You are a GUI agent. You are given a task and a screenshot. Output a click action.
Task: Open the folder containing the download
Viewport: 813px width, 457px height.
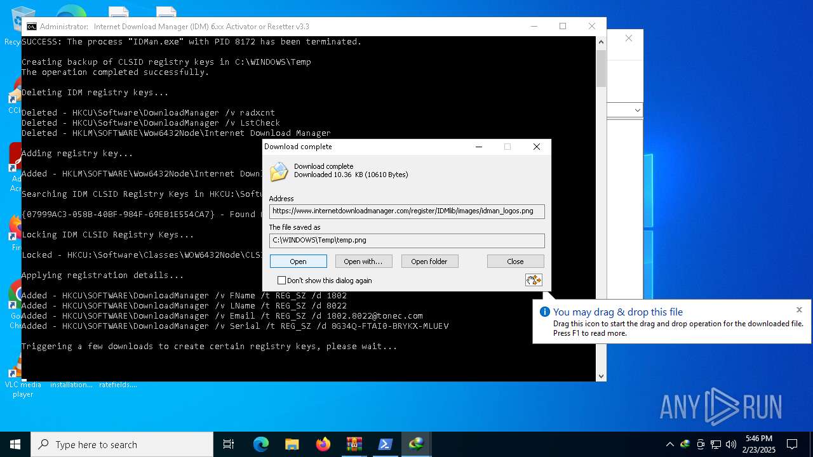click(429, 262)
